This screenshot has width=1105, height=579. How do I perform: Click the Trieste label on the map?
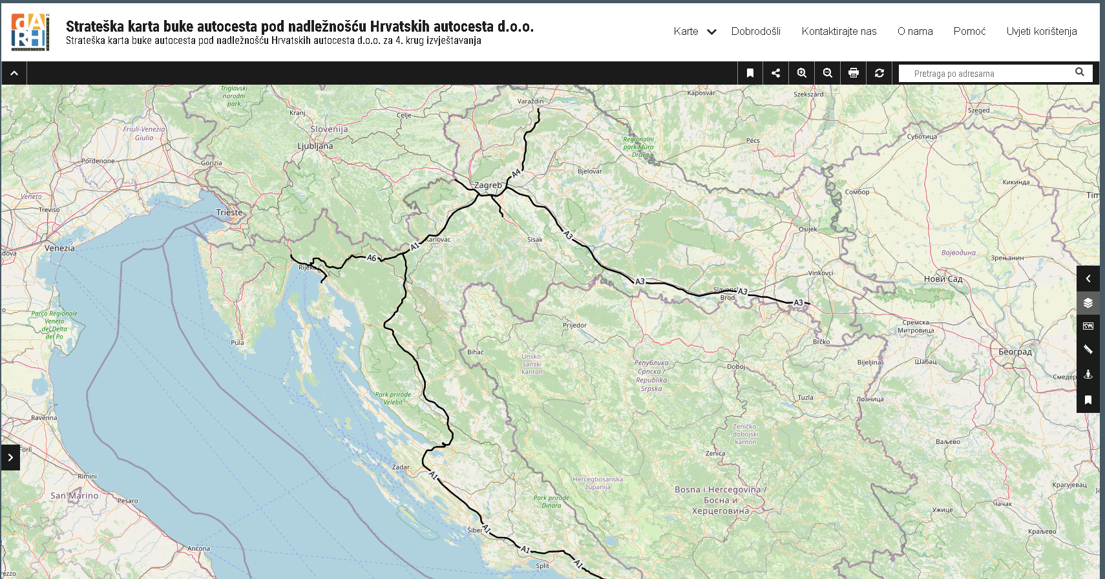tap(229, 213)
